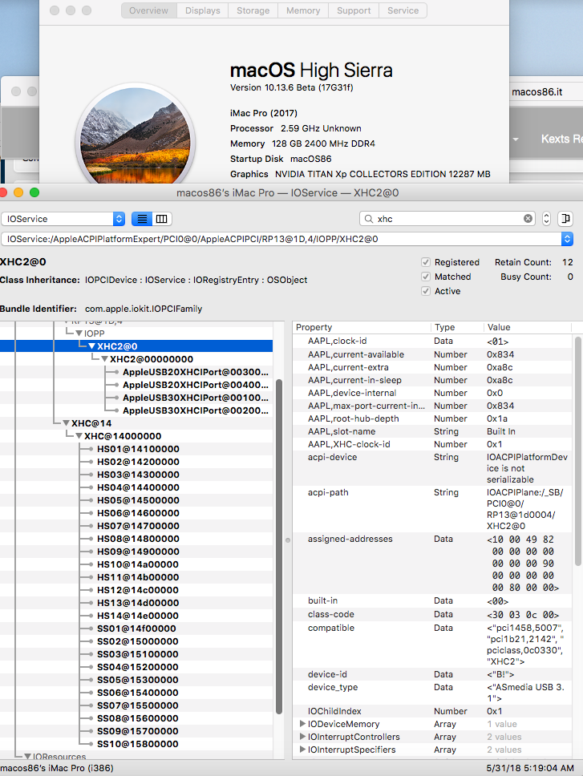Select SS06@15400000 in the tree
583x776 pixels.
(138, 693)
